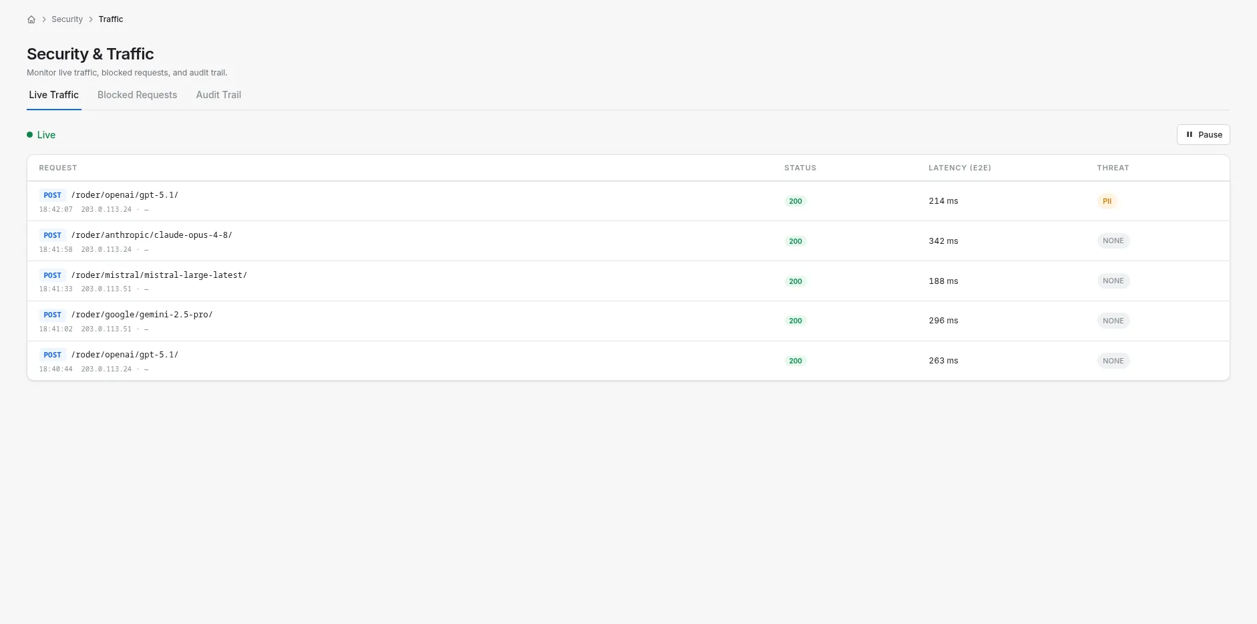Click the POST badge in gemini-2.5-pro row
Screen dimensions: 1257x624
coord(52,315)
